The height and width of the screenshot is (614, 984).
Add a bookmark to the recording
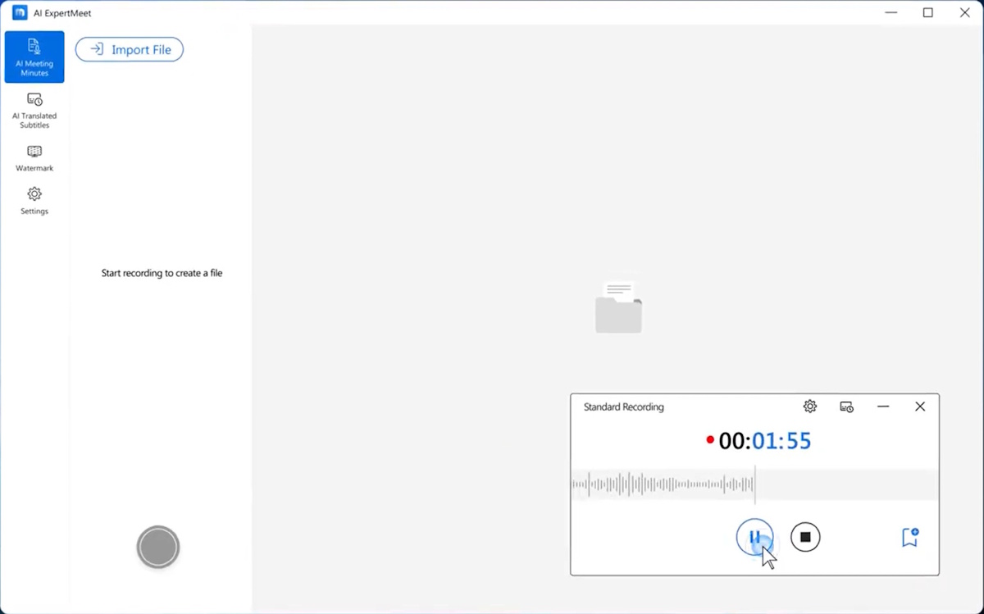click(909, 537)
